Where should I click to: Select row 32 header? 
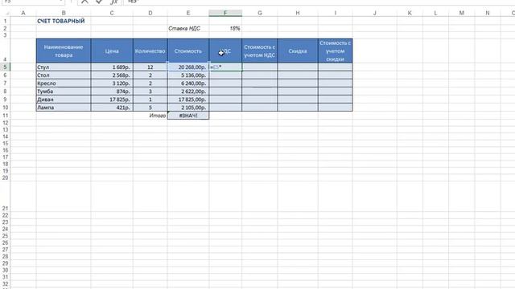click(x=5, y=284)
